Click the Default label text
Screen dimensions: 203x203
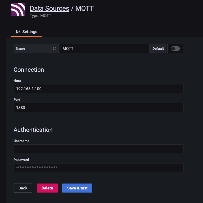[158, 49]
